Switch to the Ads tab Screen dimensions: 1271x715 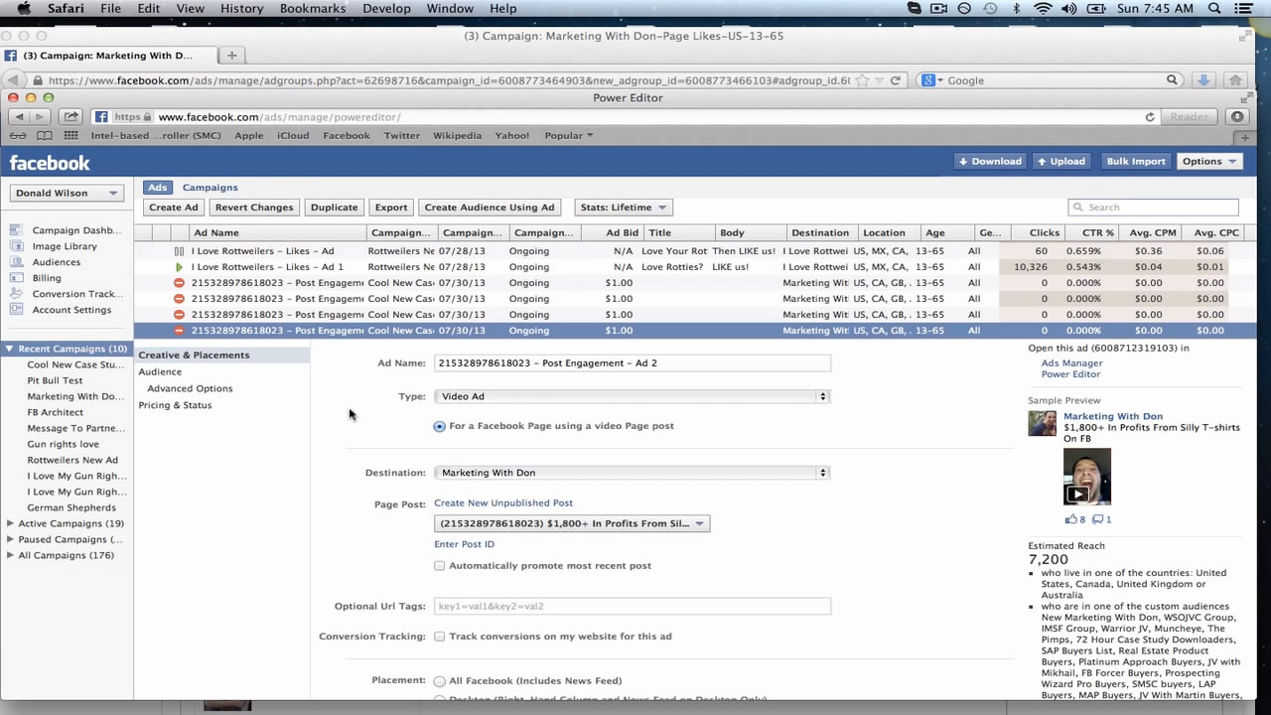pos(158,188)
